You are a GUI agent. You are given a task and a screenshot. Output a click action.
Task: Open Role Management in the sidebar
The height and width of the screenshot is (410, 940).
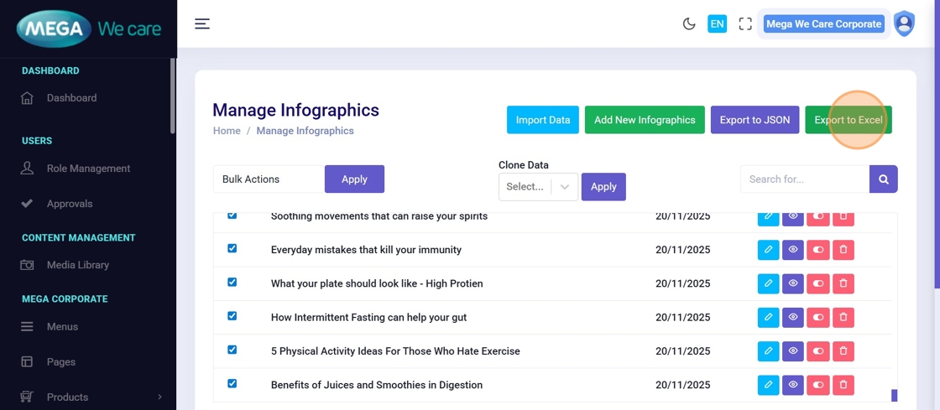tap(88, 169)
